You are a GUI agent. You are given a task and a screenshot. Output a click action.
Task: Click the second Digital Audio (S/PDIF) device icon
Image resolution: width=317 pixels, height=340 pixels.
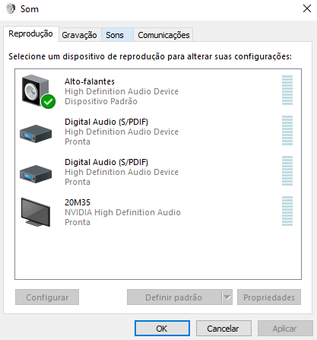point(36,174)
